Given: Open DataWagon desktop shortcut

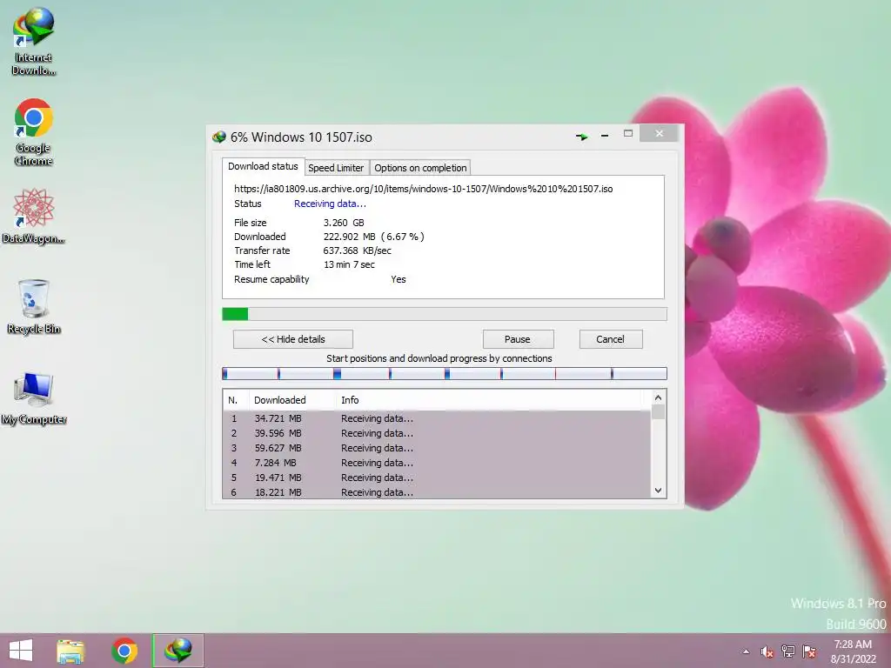Looking at the screenshot, I should (34, 216).
